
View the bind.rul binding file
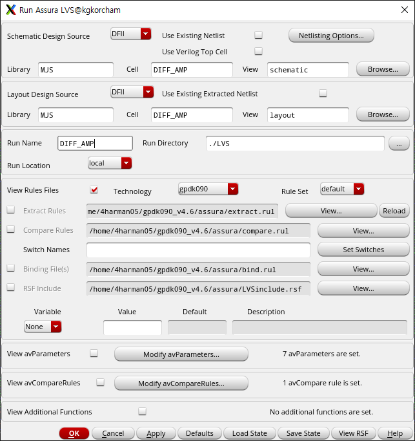tap(363, 269)
